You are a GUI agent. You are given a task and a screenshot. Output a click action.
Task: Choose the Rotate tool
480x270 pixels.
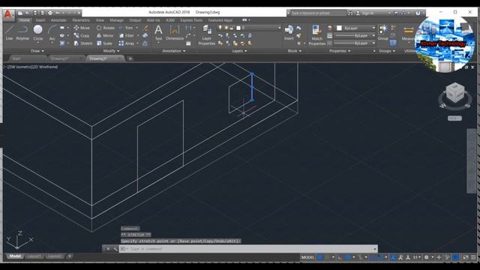pos(106,28)
